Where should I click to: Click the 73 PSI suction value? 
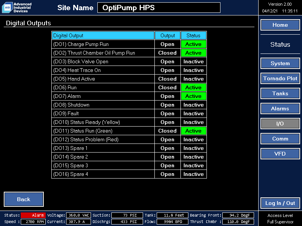tap(127, 215)
